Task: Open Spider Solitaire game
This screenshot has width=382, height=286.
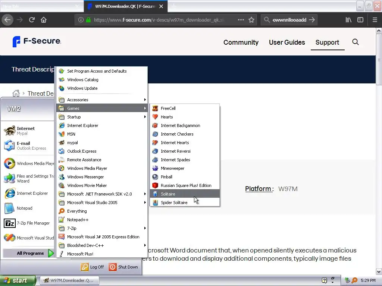Action: 185,202
